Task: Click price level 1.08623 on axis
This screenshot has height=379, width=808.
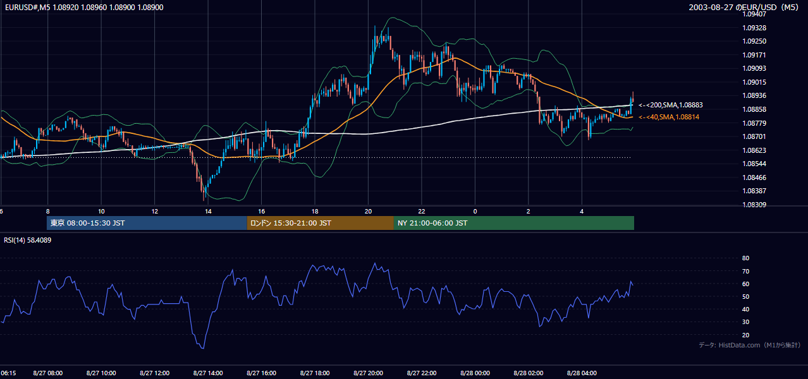Action: point(754,150)
